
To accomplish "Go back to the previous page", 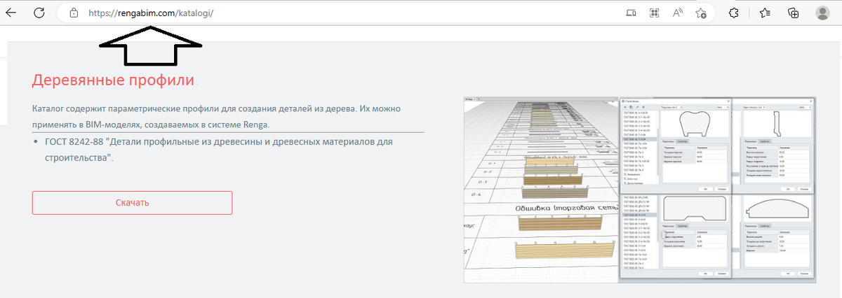I will coord(11,13).
